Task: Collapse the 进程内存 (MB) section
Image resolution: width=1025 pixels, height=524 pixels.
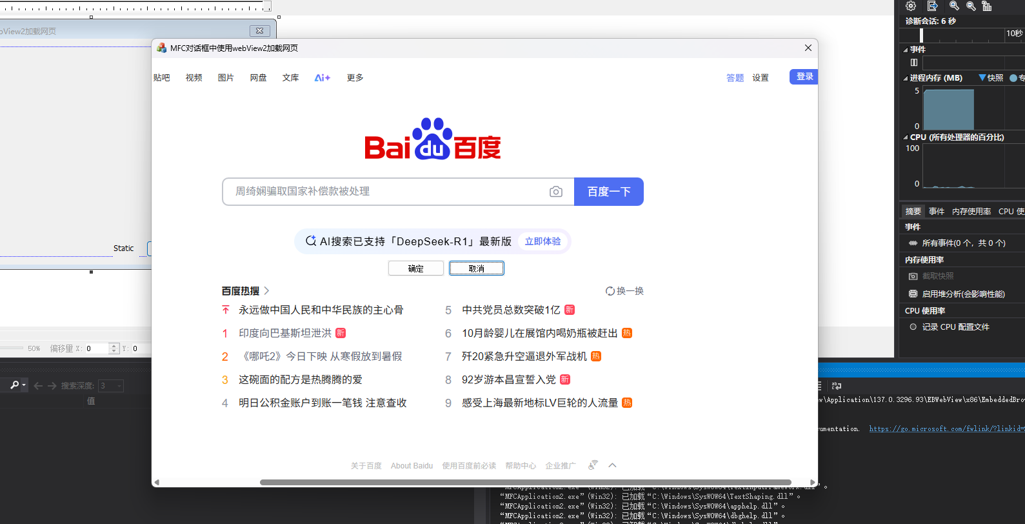Action: tap(905, 78)
